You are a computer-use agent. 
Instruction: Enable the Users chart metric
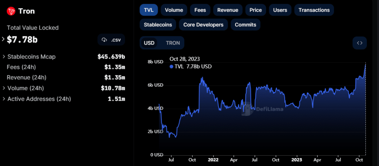point(280,10)
